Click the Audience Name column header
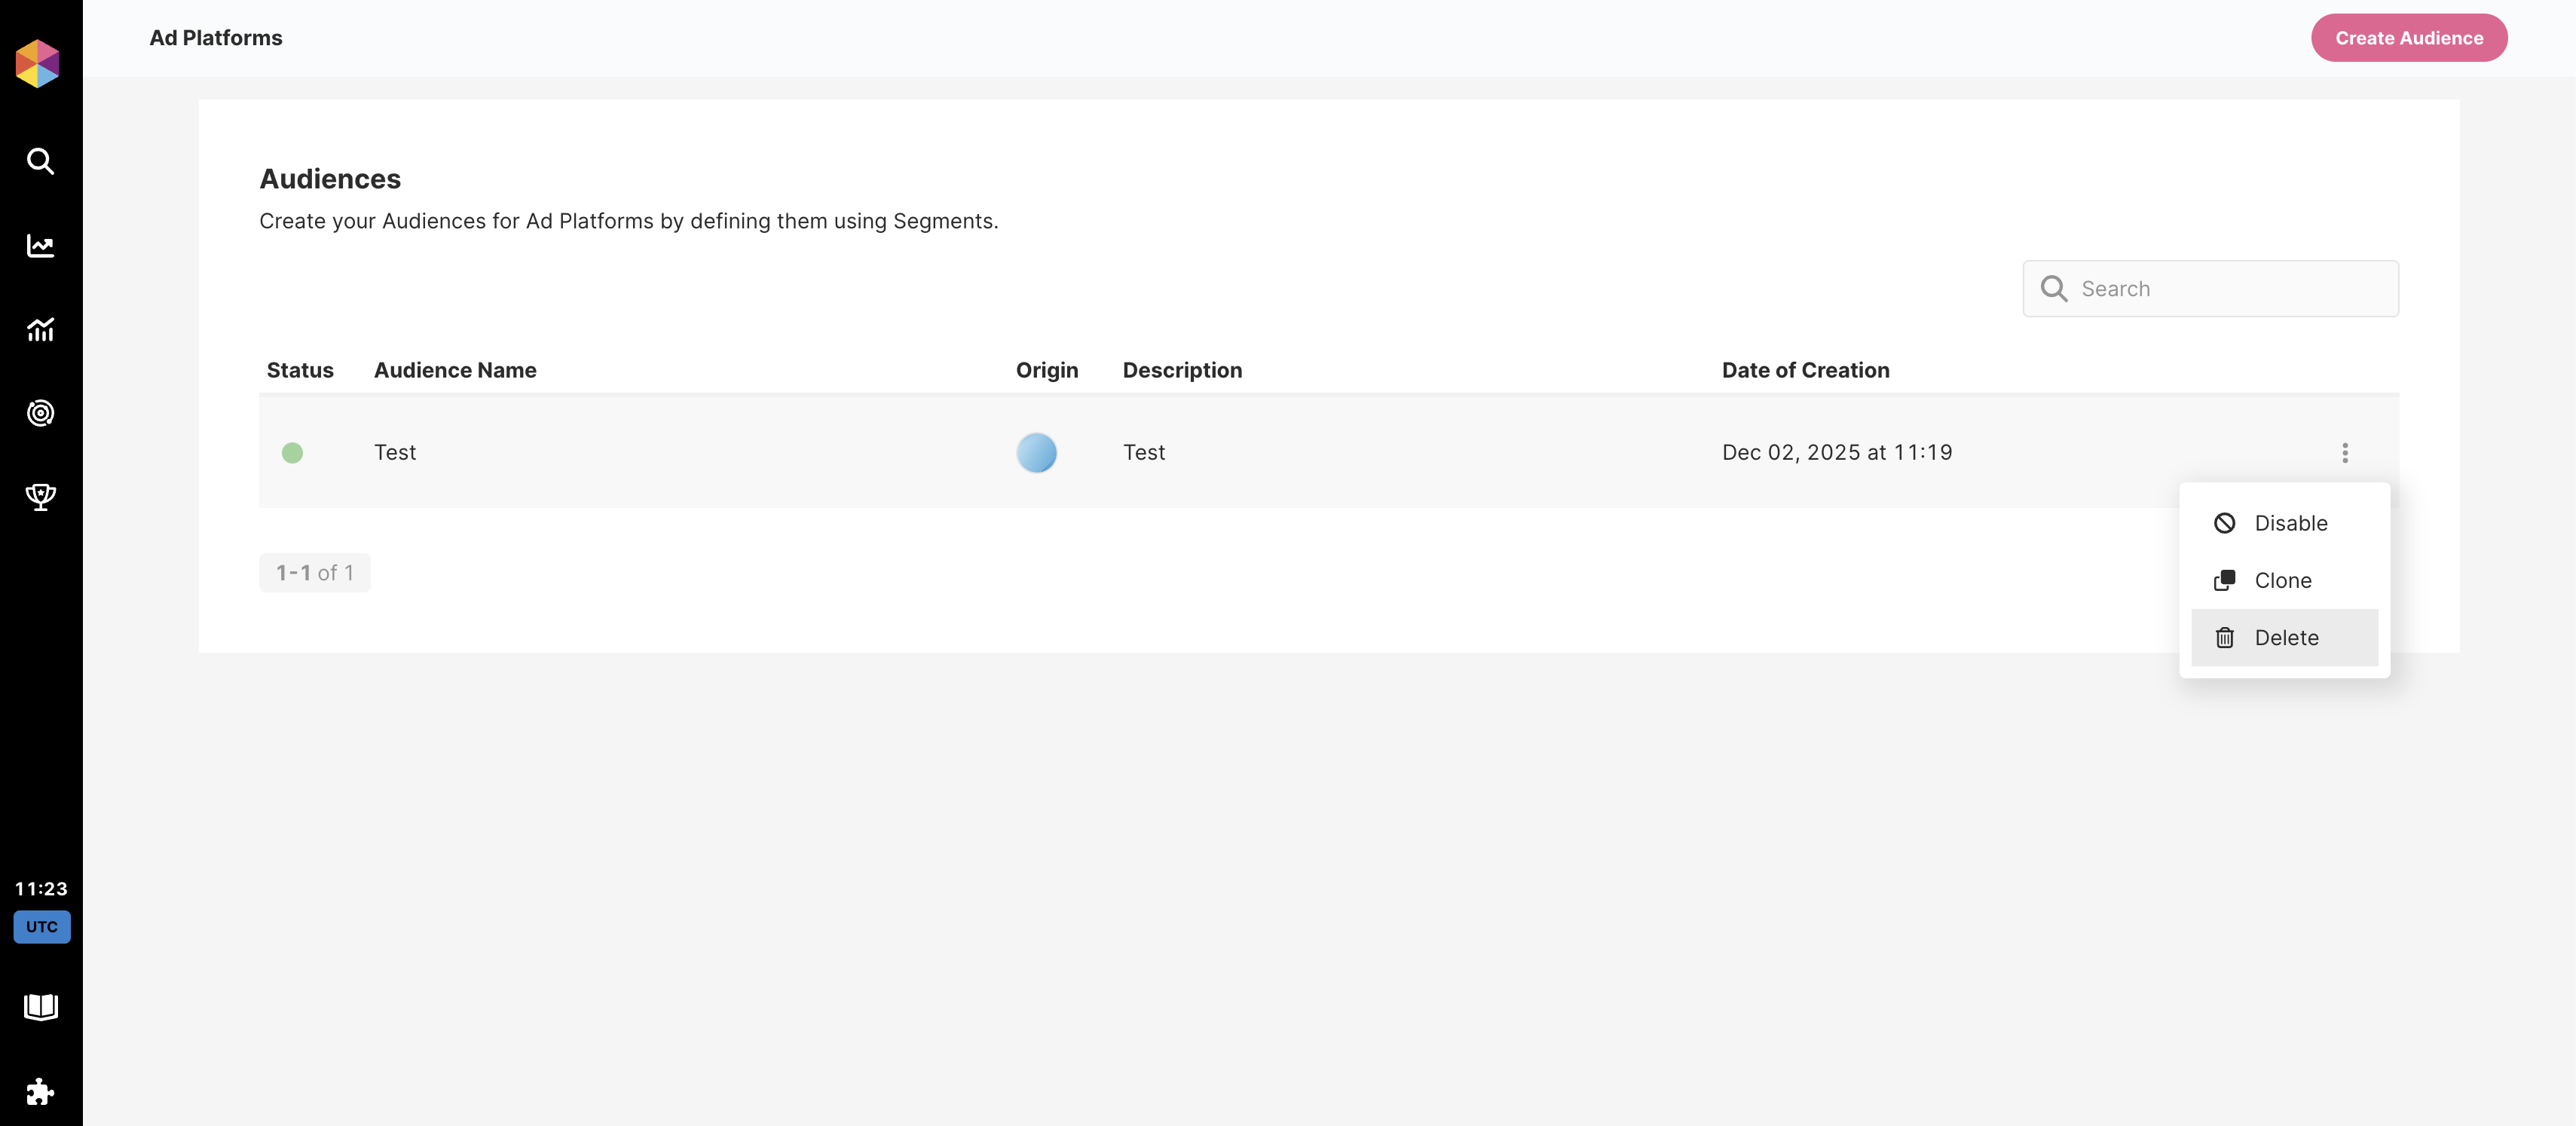The image size is (2576, 1126). pyautogui.click(x=455, y=370)
